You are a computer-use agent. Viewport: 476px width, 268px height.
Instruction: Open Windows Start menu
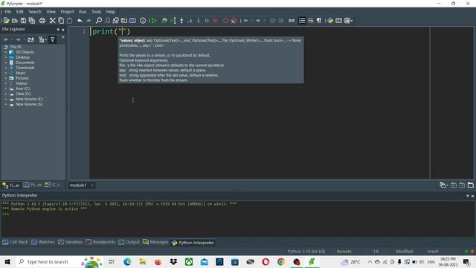pos(7,261)
